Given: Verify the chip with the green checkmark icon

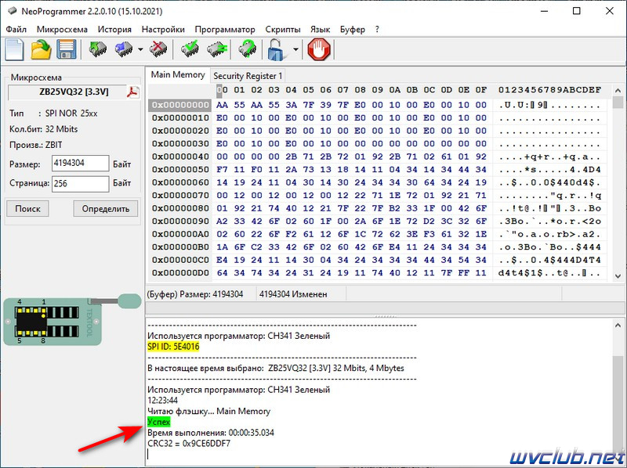Looking at the screenshot, I should [190, 49].
